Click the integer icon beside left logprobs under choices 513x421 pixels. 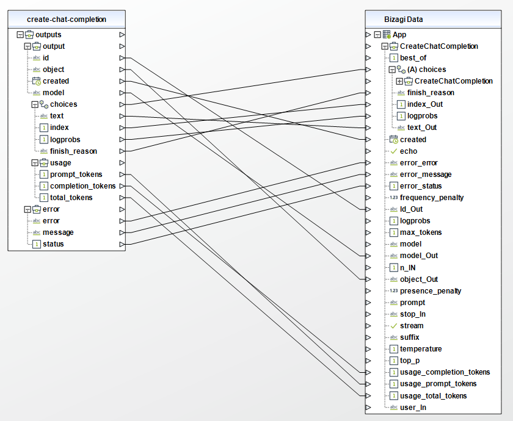pyautogui.click(x=44, y=140)
